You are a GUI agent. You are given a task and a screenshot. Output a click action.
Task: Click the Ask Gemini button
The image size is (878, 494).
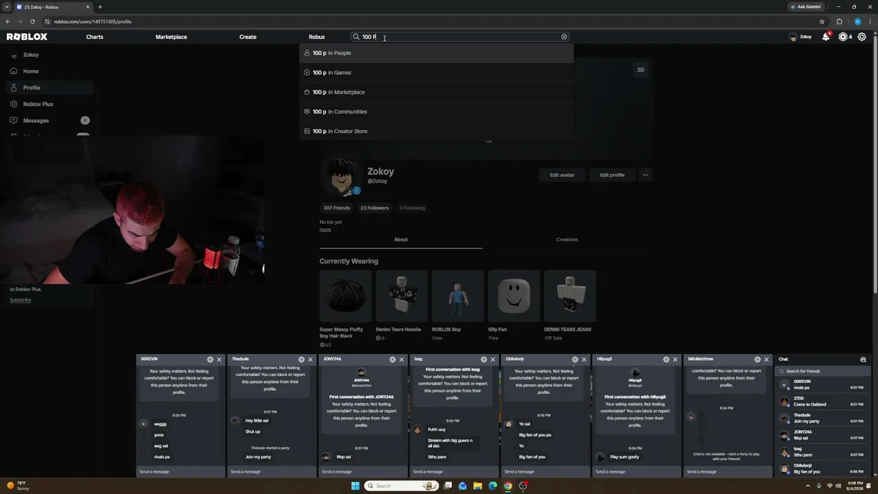[805, 7]
